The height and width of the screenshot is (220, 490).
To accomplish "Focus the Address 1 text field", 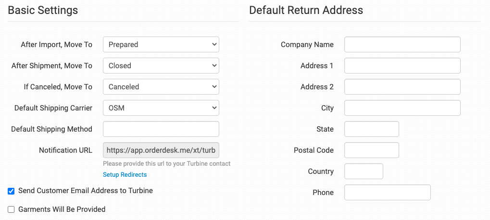I will pos(402,66).
